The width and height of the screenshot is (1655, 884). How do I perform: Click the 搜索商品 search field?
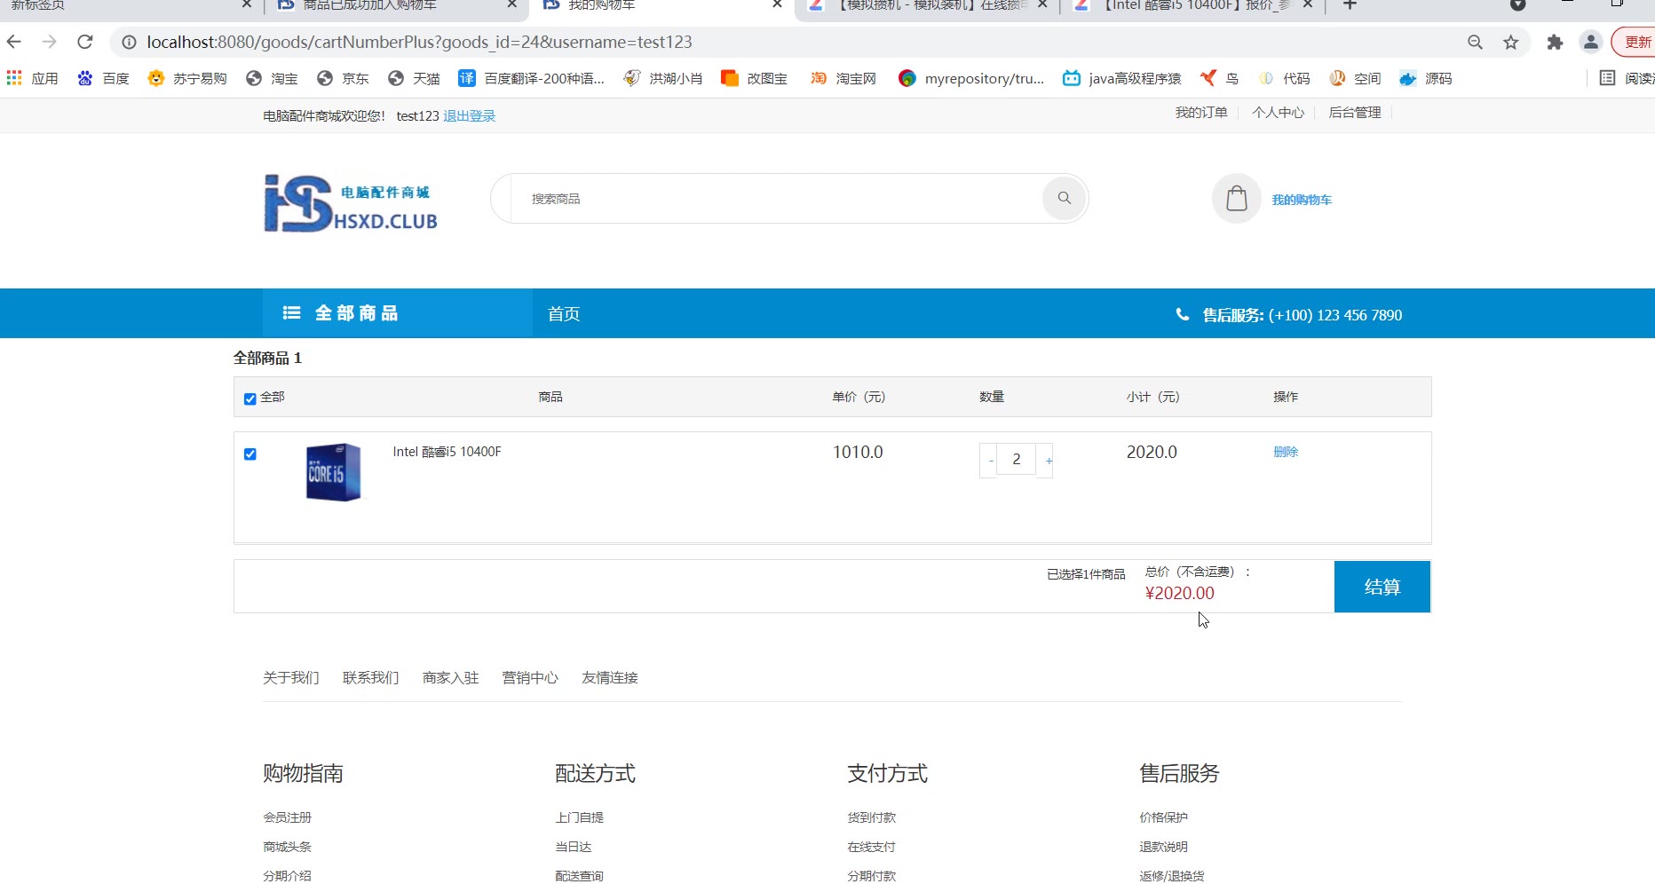point(776,199)
